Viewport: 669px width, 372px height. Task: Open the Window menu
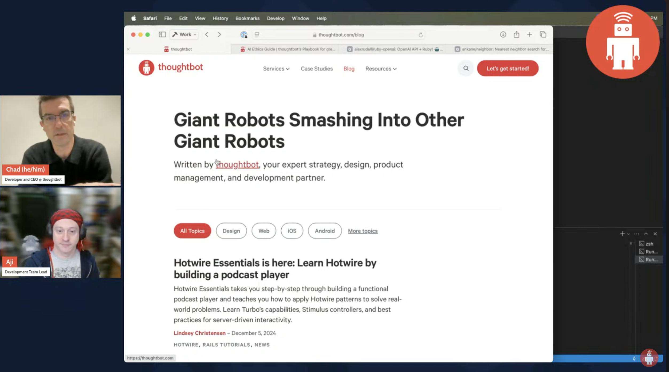[x=300, y=18]
